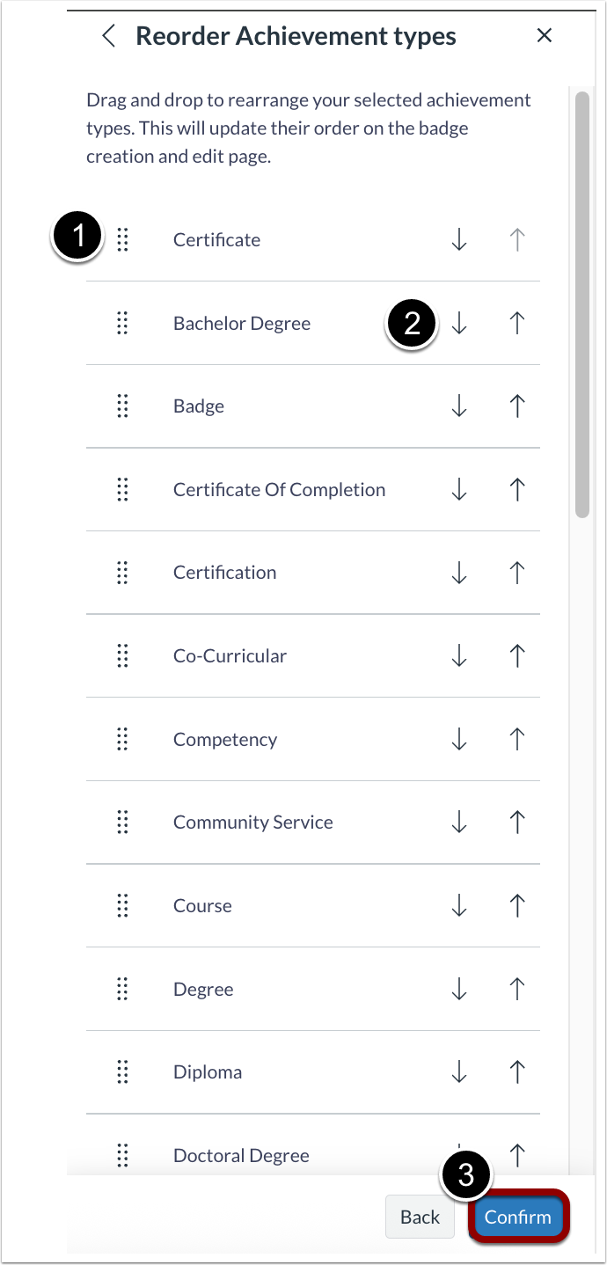607x1265 pixels.
Task: Move Badge up in the order
Action: pyautogui.click(x=517, y=406)
